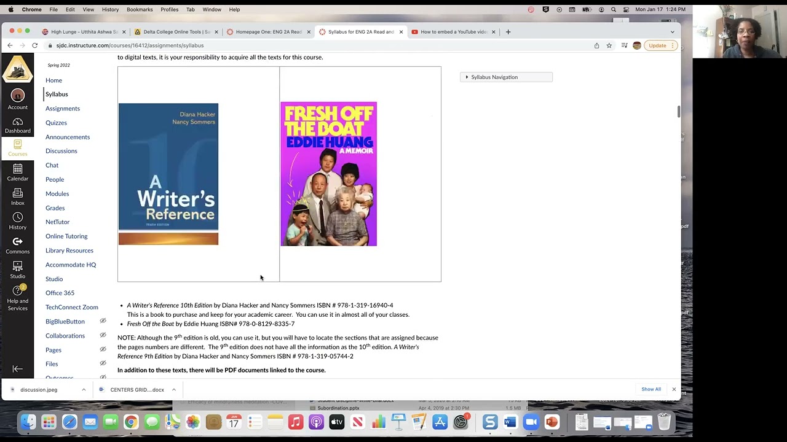Open macOS Control Center in menu bar

point(626,9)
